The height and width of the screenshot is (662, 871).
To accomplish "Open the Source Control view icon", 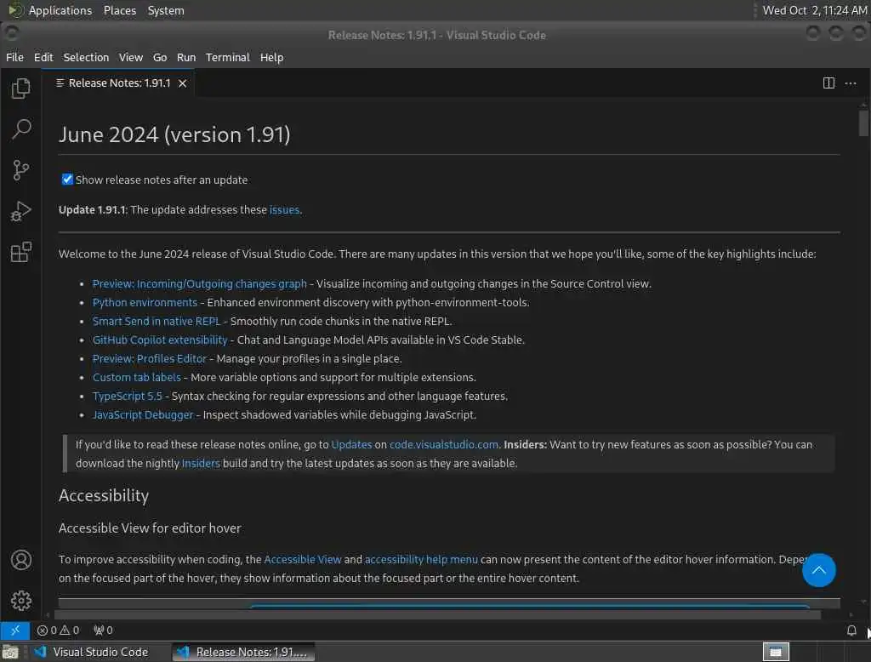I will 21,170.
